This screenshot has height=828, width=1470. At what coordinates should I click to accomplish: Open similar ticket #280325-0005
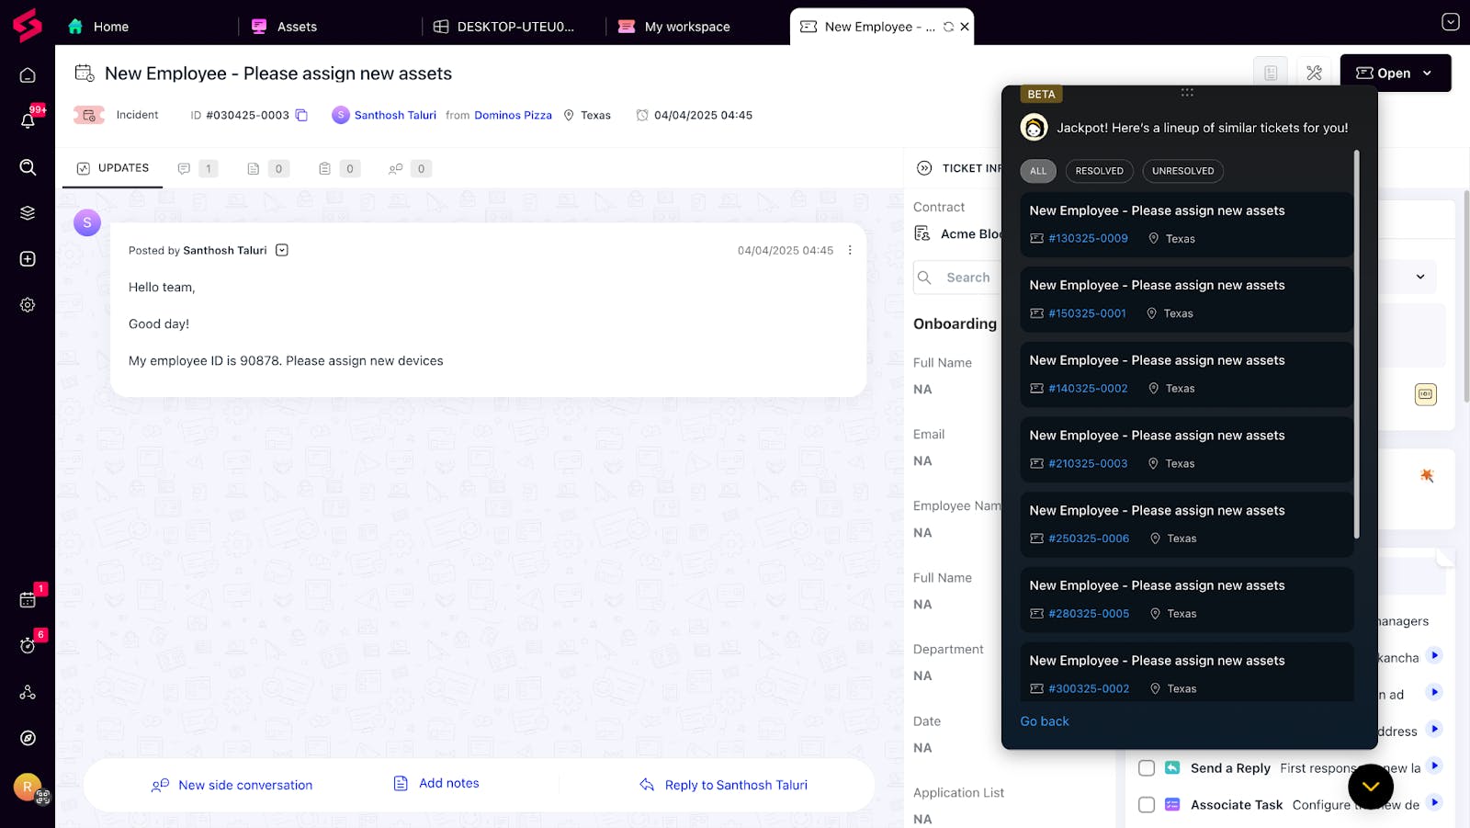tap(1089, 614)
